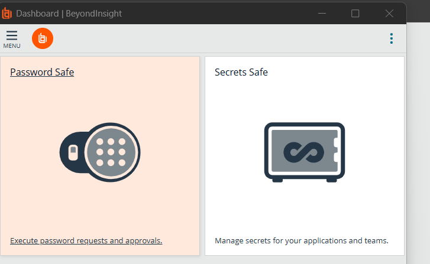Select empty area of the Secrets Safe tile

coord(305,208)
